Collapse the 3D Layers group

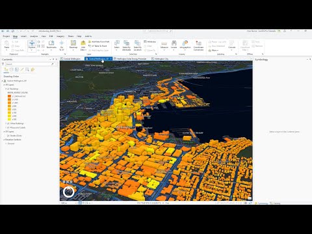[x=4, y=85]
